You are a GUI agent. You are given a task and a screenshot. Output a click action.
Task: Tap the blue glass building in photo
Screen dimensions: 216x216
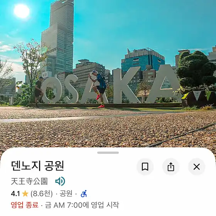click(x=143, y=60)
